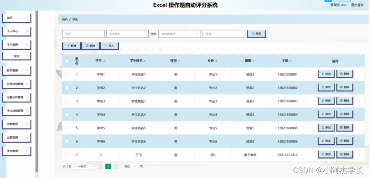The image size is (370, 178).
Task: Delete the 学号5 row using its 删除 button
Action: (x=345, y=127)
